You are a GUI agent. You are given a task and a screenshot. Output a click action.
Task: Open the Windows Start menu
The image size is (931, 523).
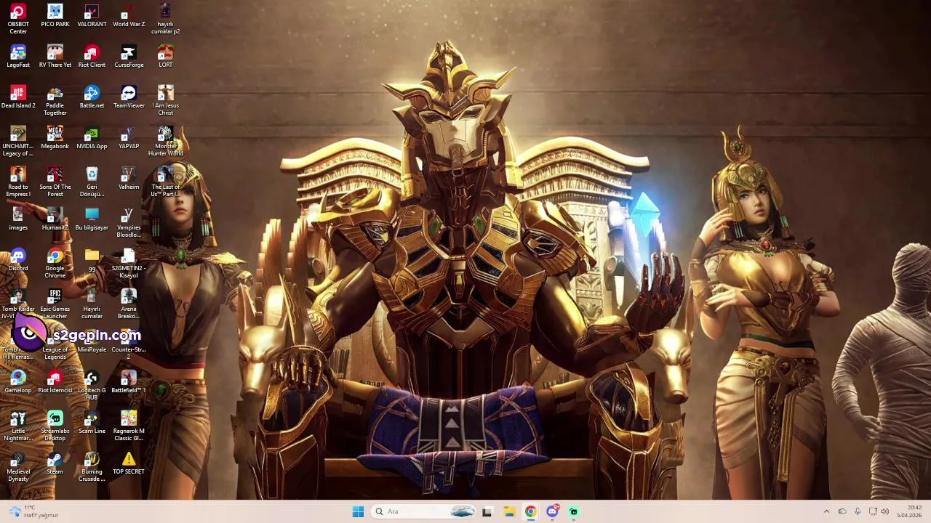[x=358, y=511]
